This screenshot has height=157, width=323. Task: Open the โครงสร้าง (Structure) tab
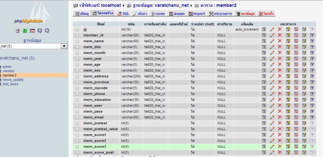[x=103, y=13]
